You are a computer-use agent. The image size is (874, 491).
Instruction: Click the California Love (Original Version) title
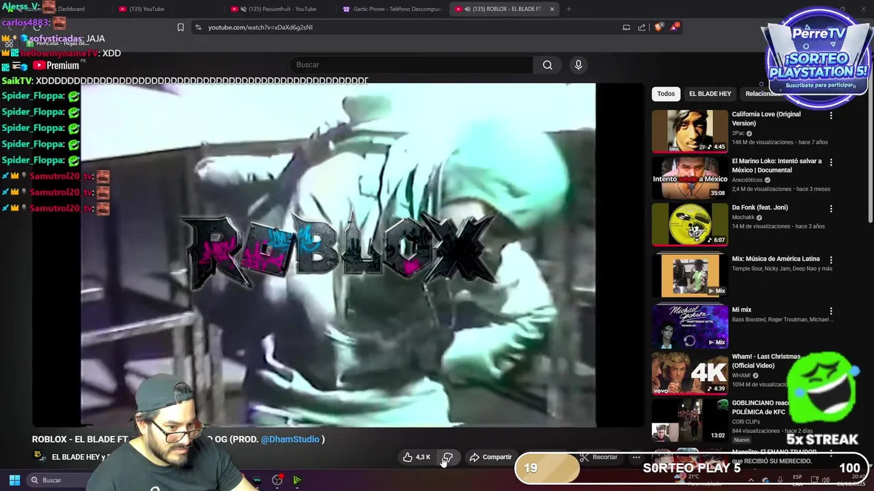coord(766,119)
